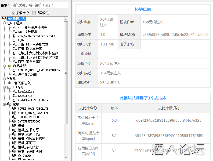The image size is (213, 161).
Task: Select the 进程信息数组 tree item
Action: pyautogui.click(x=27, y=74)
